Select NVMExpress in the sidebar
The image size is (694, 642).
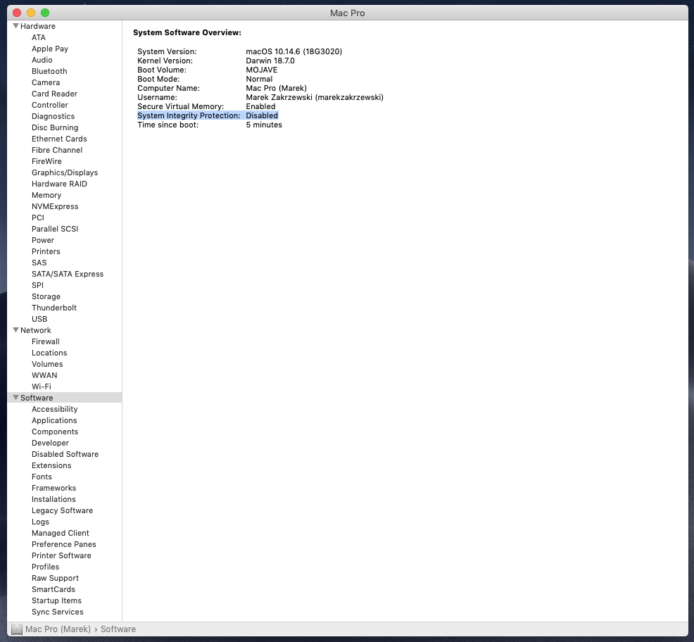[55, 206]
